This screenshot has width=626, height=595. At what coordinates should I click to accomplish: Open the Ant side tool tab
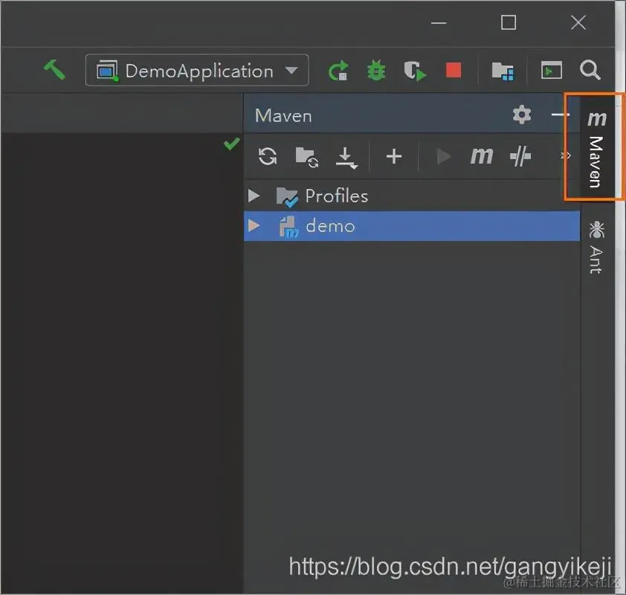click(597, 247)
